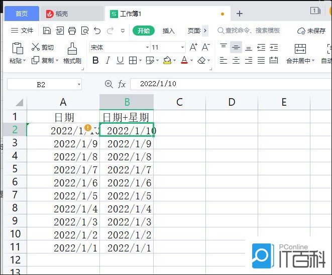This screenshot has height=275, width=332.
Task: Apply red font color
Action: (184, 61)
